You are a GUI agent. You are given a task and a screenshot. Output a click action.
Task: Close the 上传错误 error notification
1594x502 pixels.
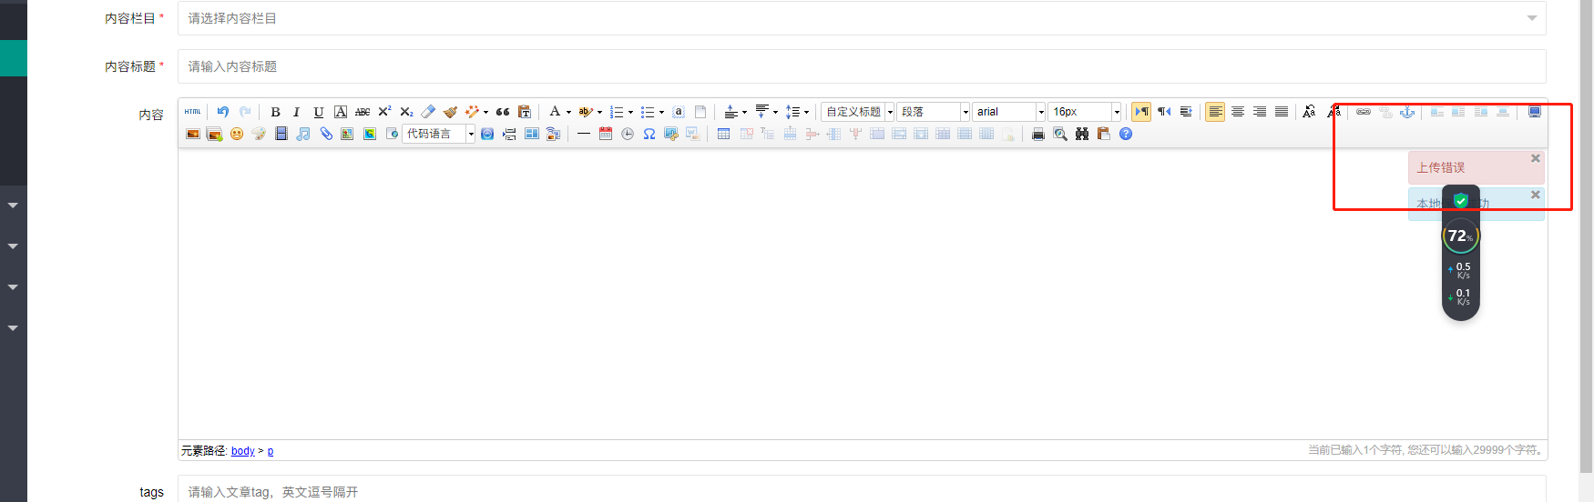click(x=1536, y=158)
